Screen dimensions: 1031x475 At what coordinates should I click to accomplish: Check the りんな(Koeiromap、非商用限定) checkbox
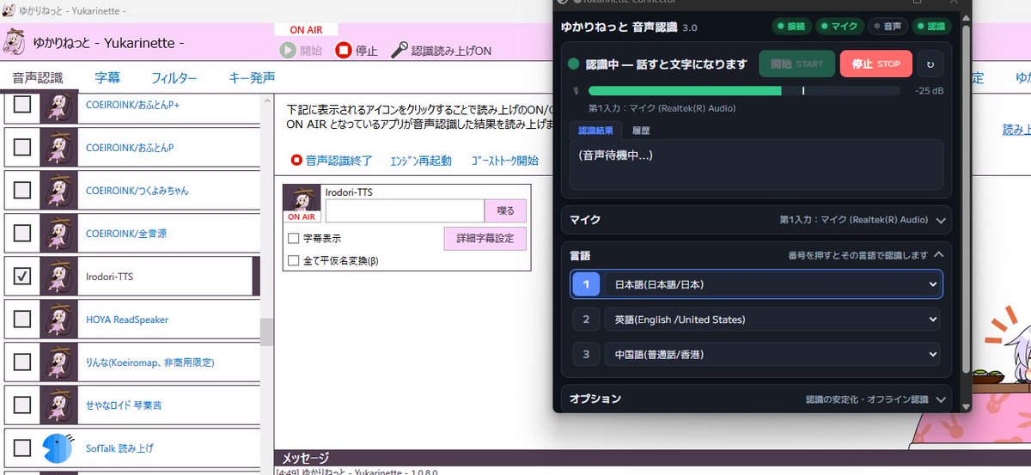[x=22, y=362]
